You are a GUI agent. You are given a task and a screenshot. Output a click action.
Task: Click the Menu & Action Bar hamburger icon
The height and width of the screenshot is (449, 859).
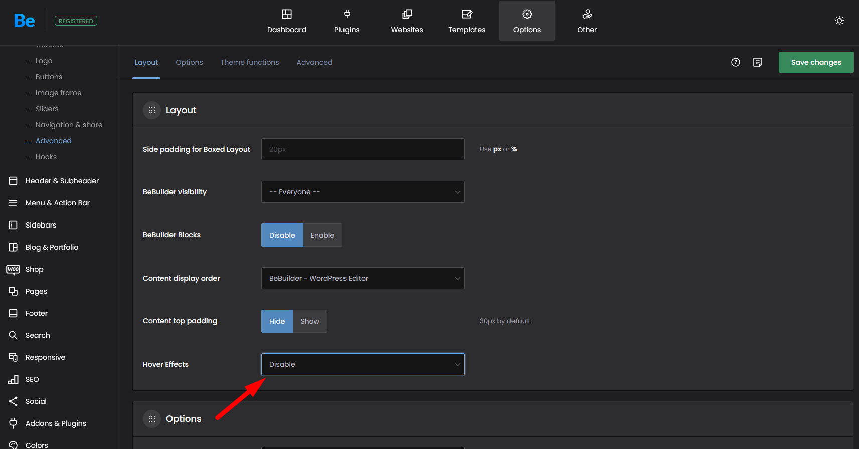pos(13,203)
